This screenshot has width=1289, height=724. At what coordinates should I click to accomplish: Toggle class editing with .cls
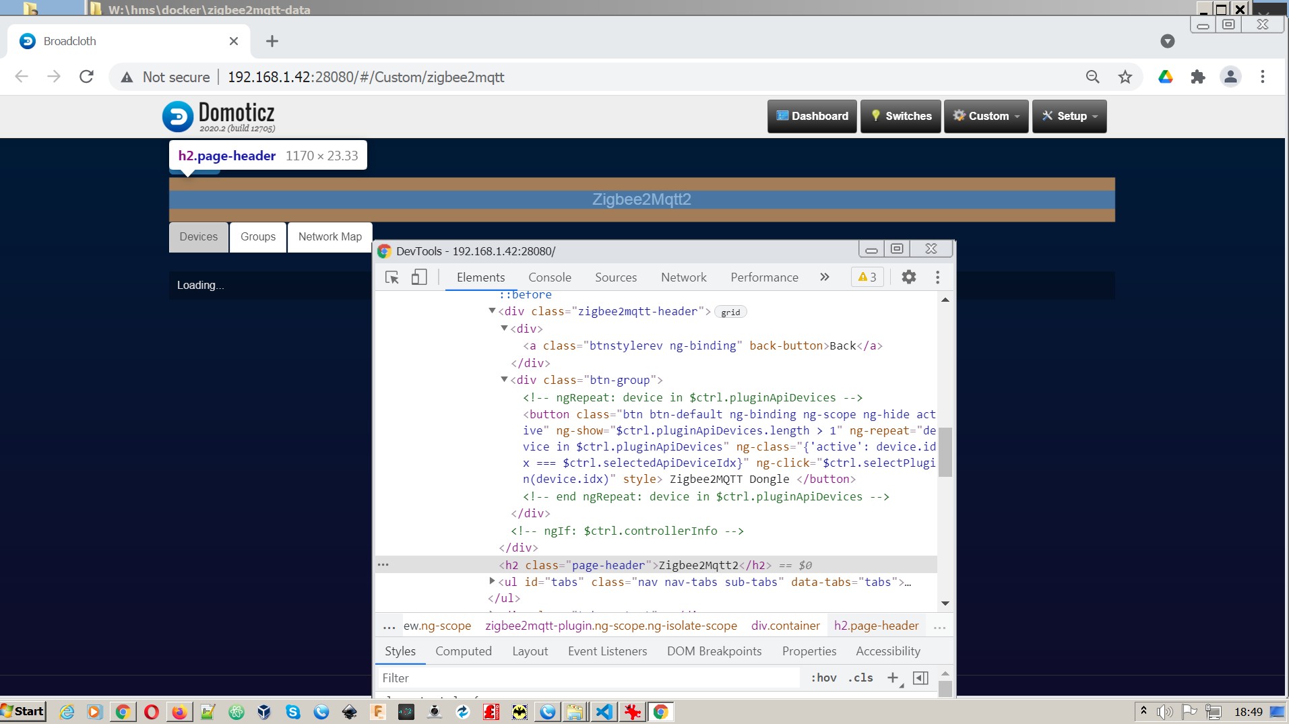point(859,678)
